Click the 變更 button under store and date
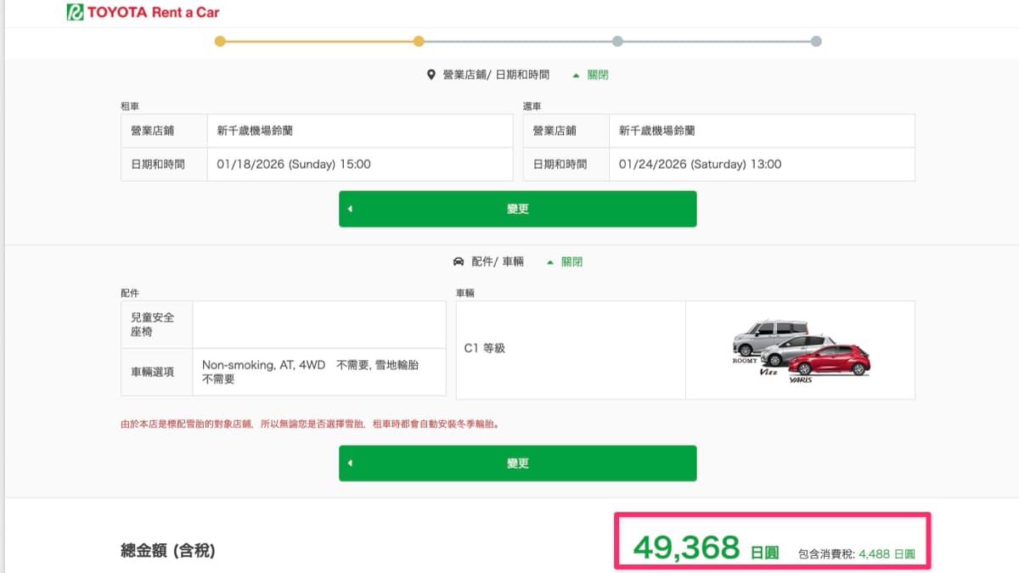Image resolution: width=1019 pixels, height=573 pixels. click(x=518, y=209)
